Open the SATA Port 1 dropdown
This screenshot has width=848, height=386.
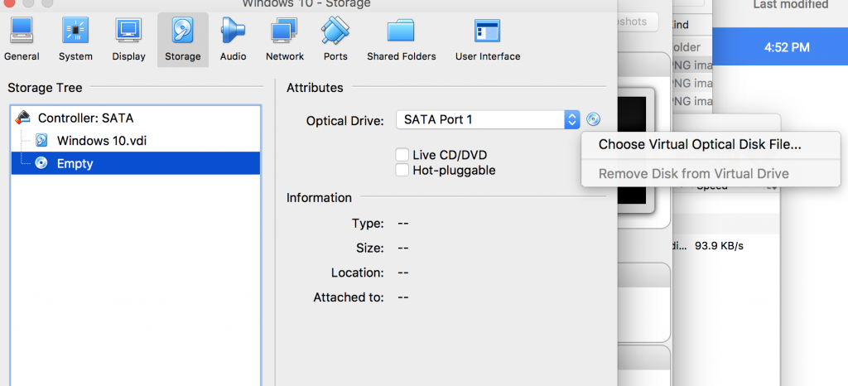(487, 119)
